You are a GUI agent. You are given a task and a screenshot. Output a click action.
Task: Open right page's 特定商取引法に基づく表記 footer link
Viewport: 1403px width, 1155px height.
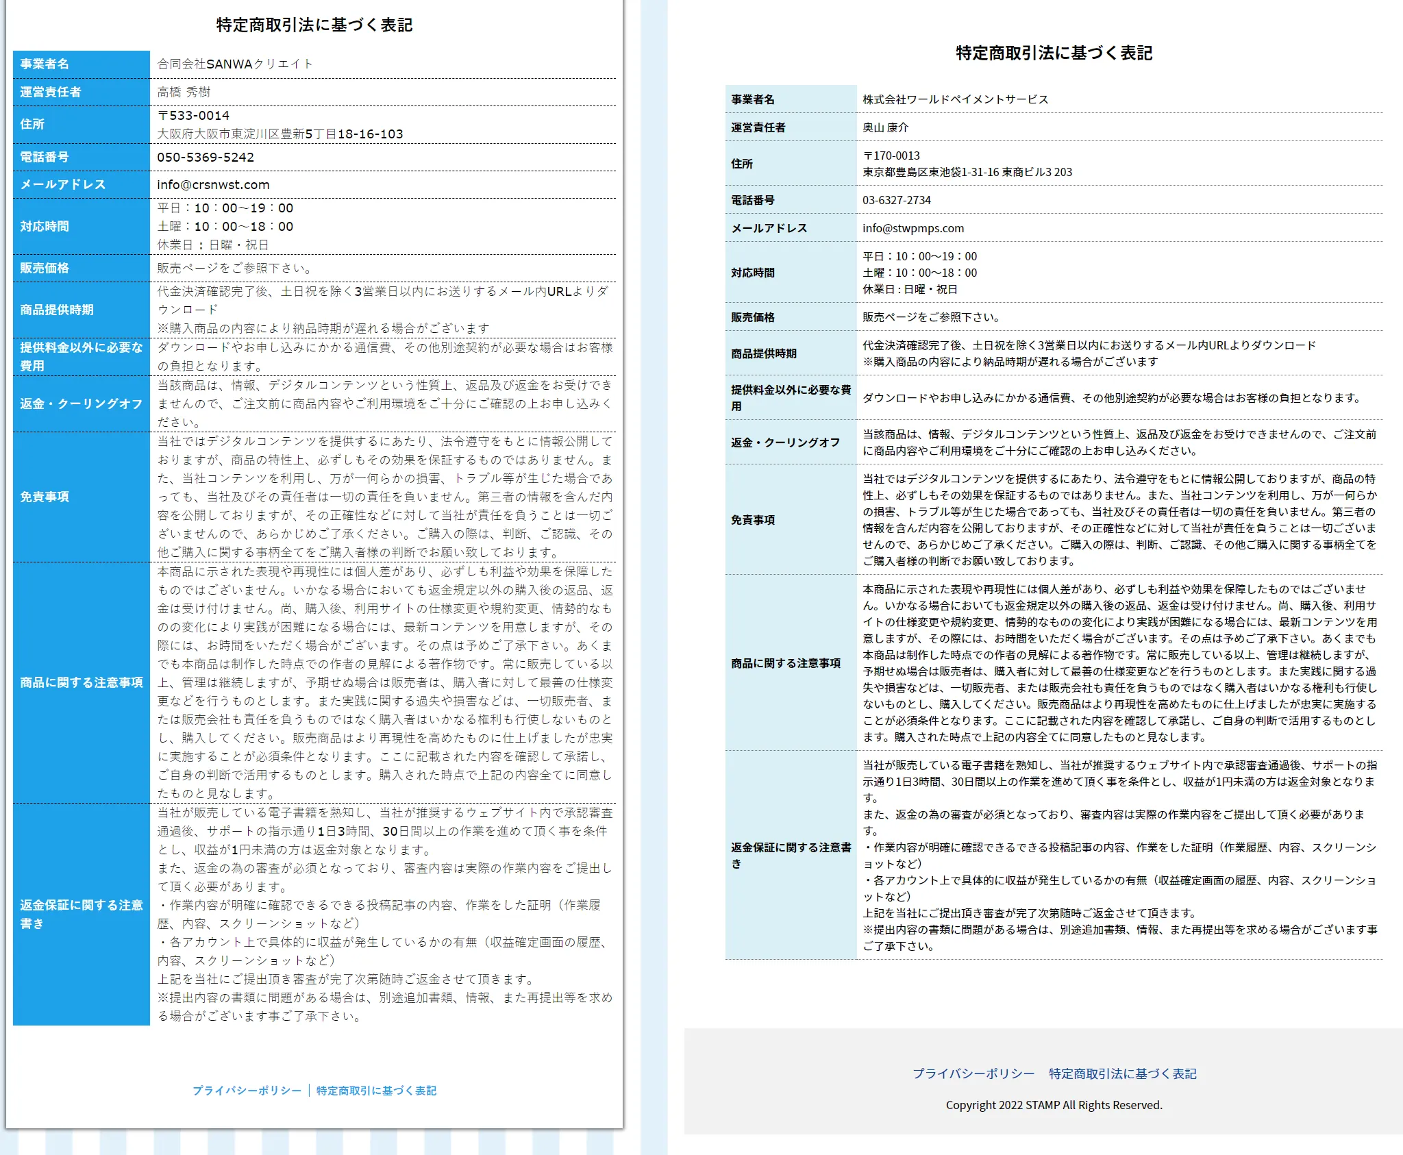[1122, 1073]
